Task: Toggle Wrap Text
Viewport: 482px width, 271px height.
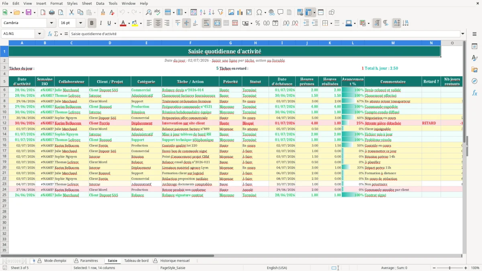Action: [206, 23]
